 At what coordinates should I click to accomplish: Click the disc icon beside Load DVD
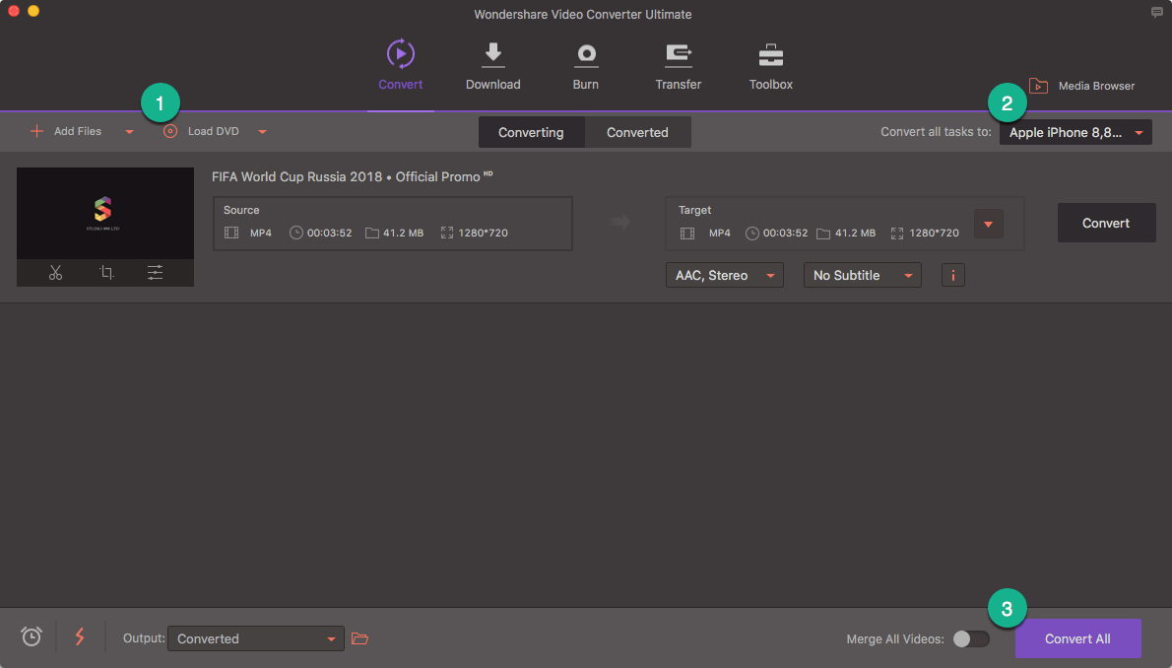pyautogui.click(x=170, y=131)
